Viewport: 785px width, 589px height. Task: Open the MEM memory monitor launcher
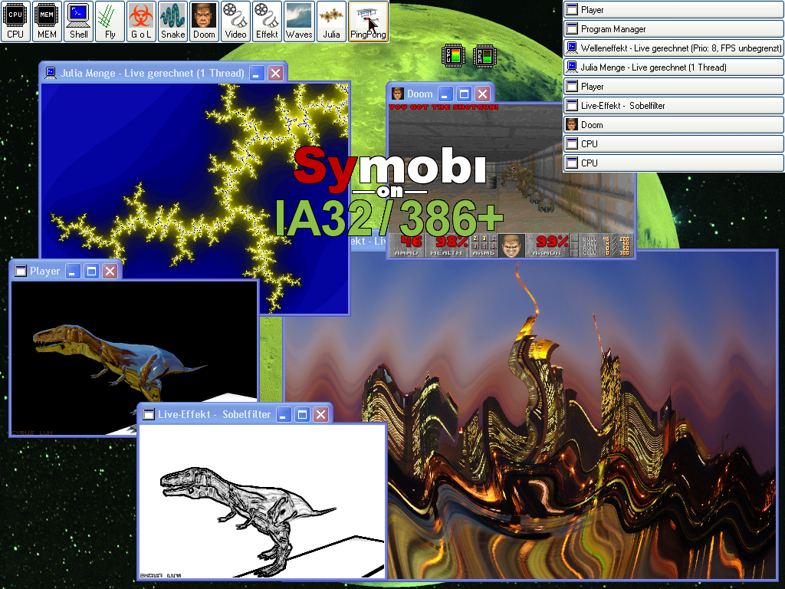tap(48, 21)
